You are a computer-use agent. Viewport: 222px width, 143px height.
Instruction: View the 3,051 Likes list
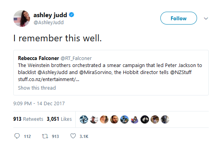59,119
